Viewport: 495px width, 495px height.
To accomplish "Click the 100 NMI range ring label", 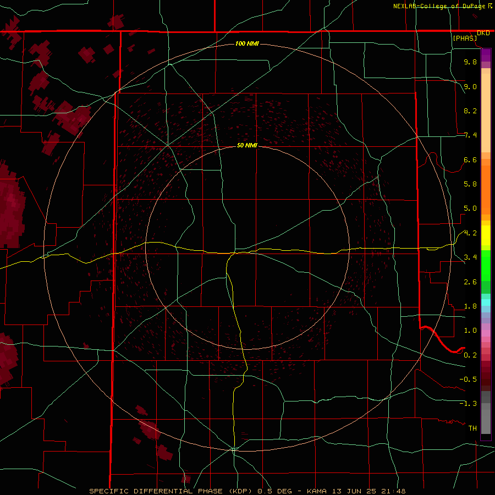I will click(247, 43).
